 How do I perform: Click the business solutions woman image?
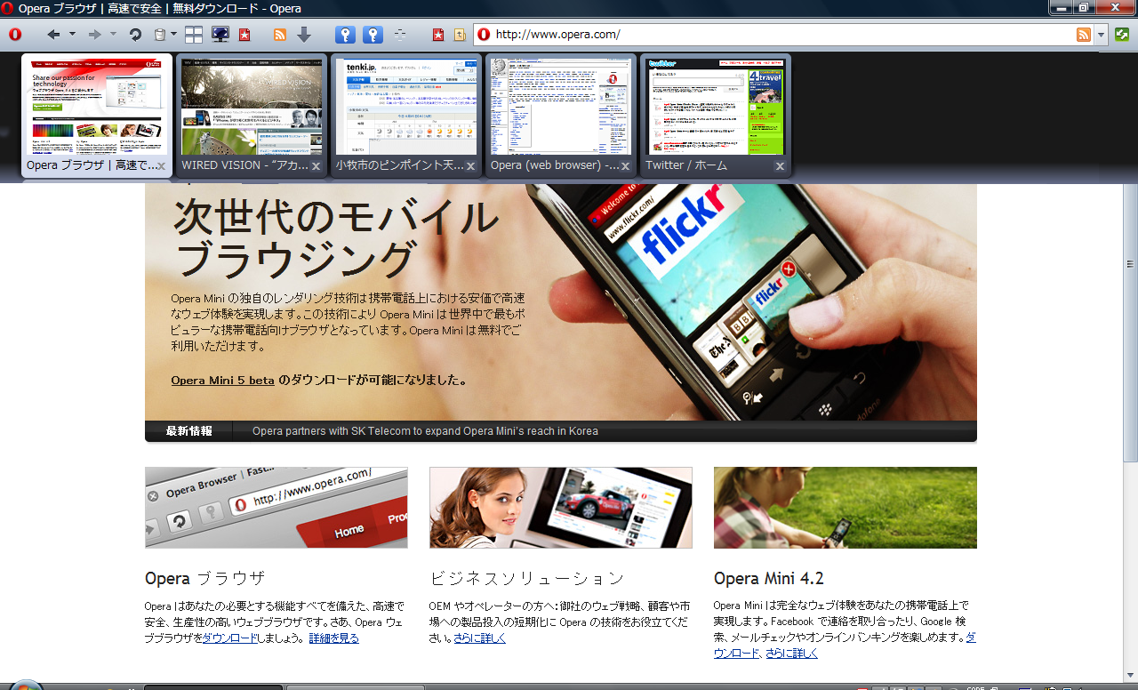pos(561,508)
